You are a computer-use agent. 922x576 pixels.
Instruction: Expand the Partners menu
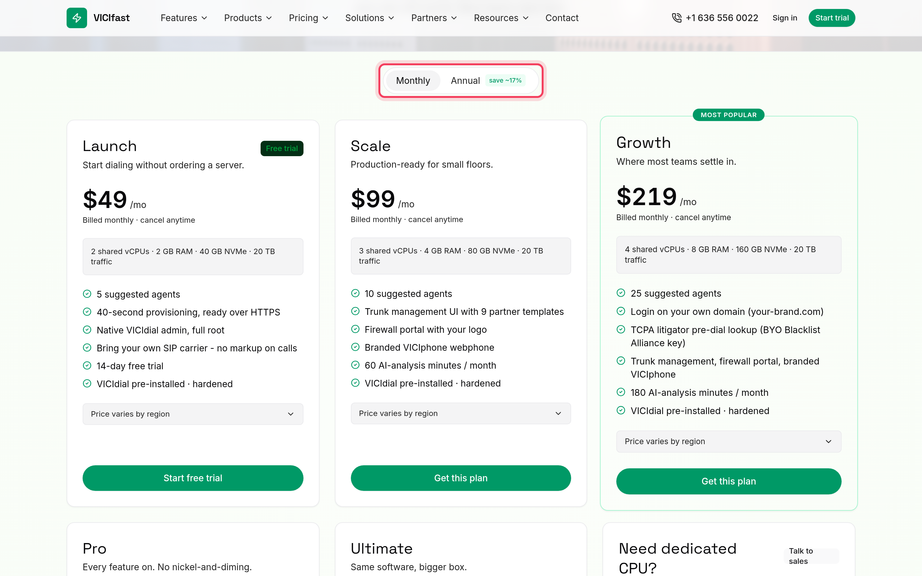tap(434, 18)
